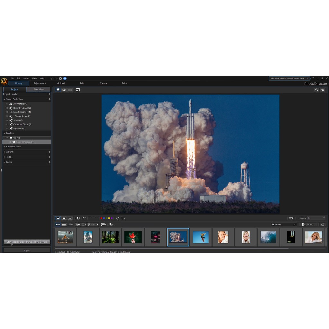
Task: Collapse the Smart Collection section
Action: pos(4,99)
